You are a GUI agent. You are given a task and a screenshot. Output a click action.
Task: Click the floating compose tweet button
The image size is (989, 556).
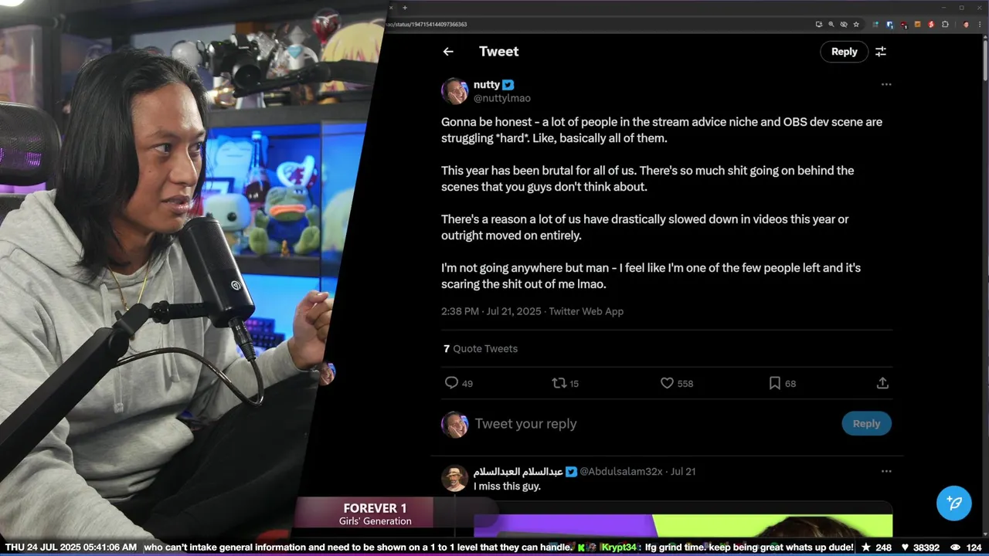[x=953, y=503]
